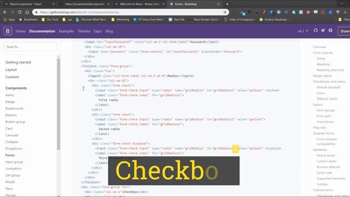Go to Buttons component page
The height and width of the screenshot is (197, 350).
click(11, 115)
